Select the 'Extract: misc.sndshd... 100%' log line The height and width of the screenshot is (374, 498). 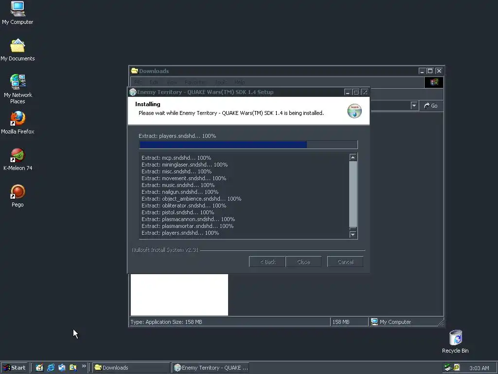(177, 171)
